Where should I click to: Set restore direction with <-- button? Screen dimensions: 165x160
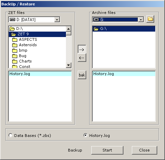(82, 58)
